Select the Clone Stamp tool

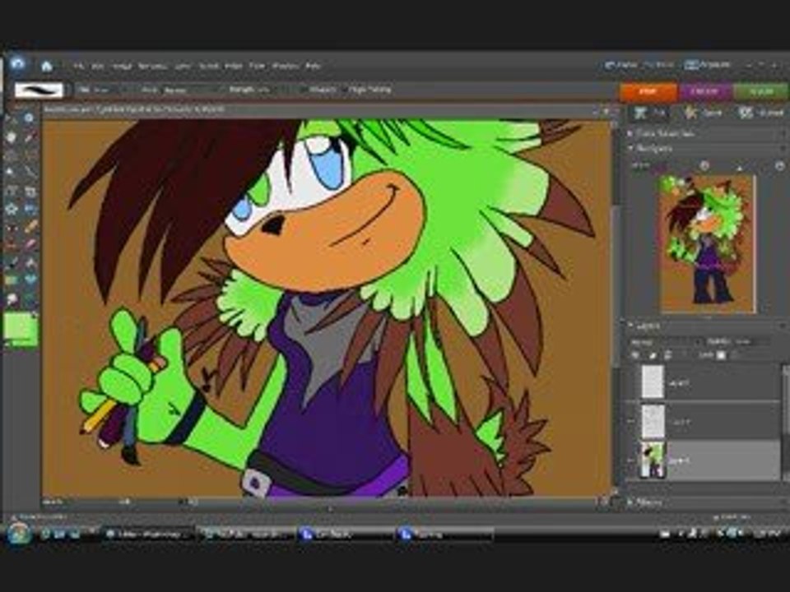tap(11, 245)
